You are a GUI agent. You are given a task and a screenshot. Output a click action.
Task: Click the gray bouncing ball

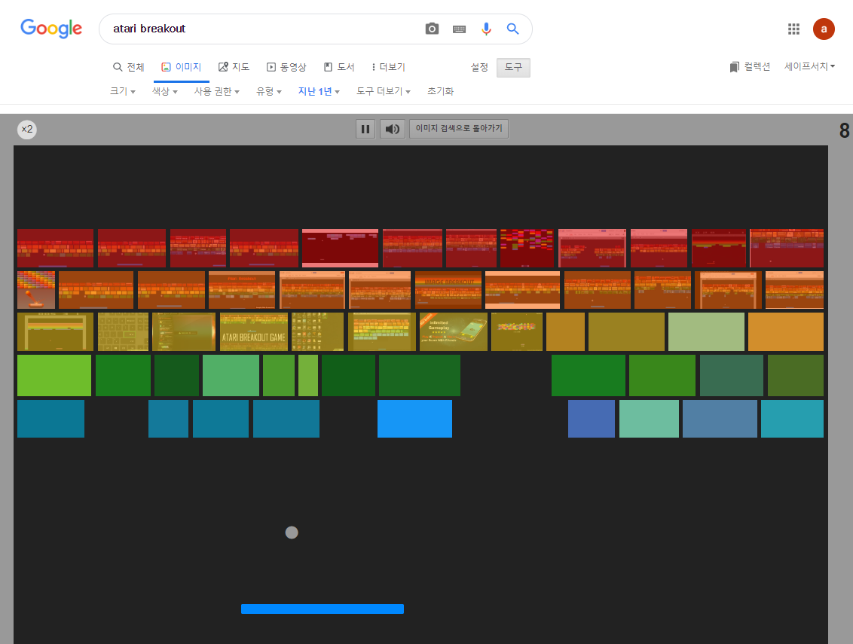coord(292,533)
